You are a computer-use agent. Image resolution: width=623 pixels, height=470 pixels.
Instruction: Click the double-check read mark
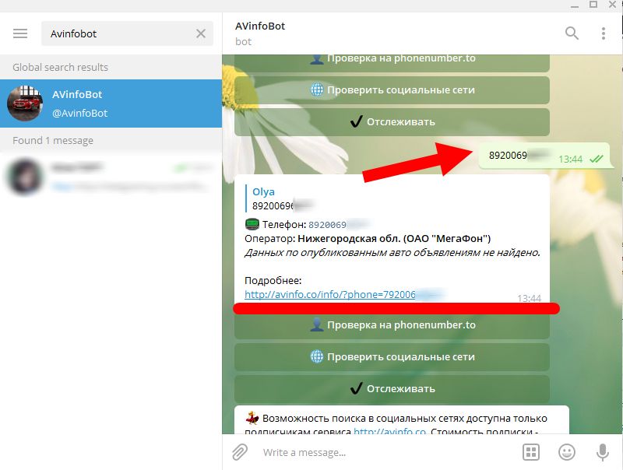596,160
